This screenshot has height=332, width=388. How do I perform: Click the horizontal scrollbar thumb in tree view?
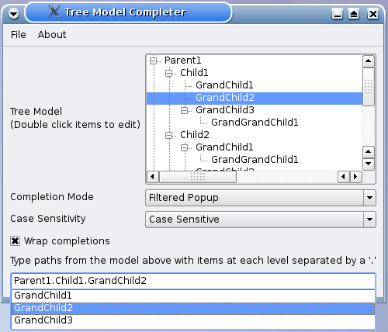(x=198, y=177)
